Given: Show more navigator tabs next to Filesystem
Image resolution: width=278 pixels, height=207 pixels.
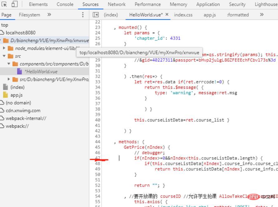Looking at the screenshot, I should click(x=49, y=15).
